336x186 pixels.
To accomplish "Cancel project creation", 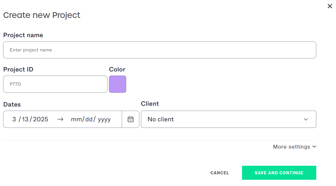I will tap(220, 173).
